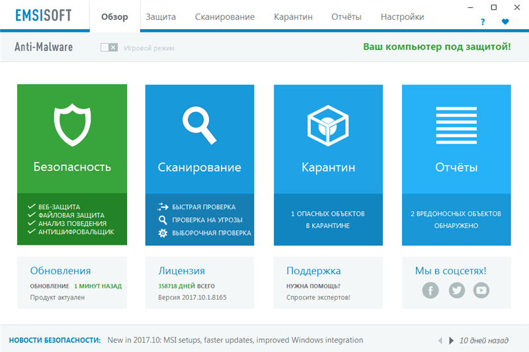The height and width of the screenshot is (352, 529).
Task: Click the Новости безопасности label
Action: point(55,340)
